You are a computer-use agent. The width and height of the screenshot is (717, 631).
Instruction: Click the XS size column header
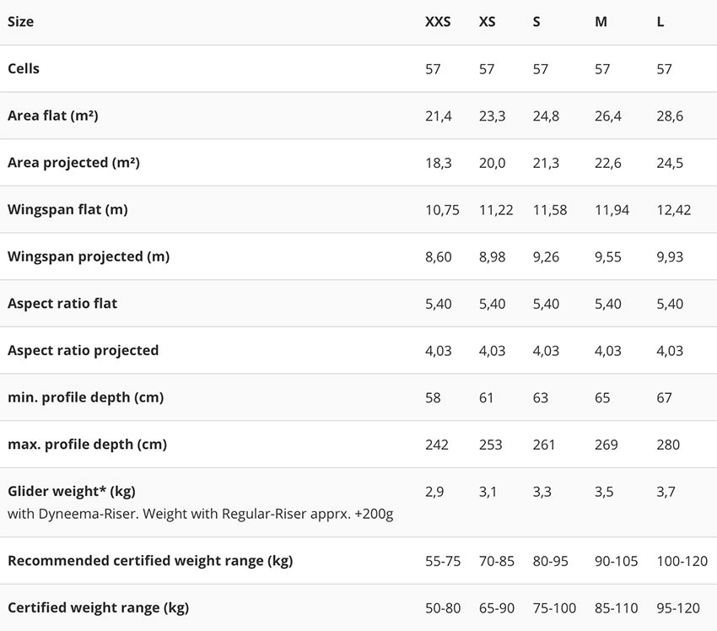tap(487, 22)
